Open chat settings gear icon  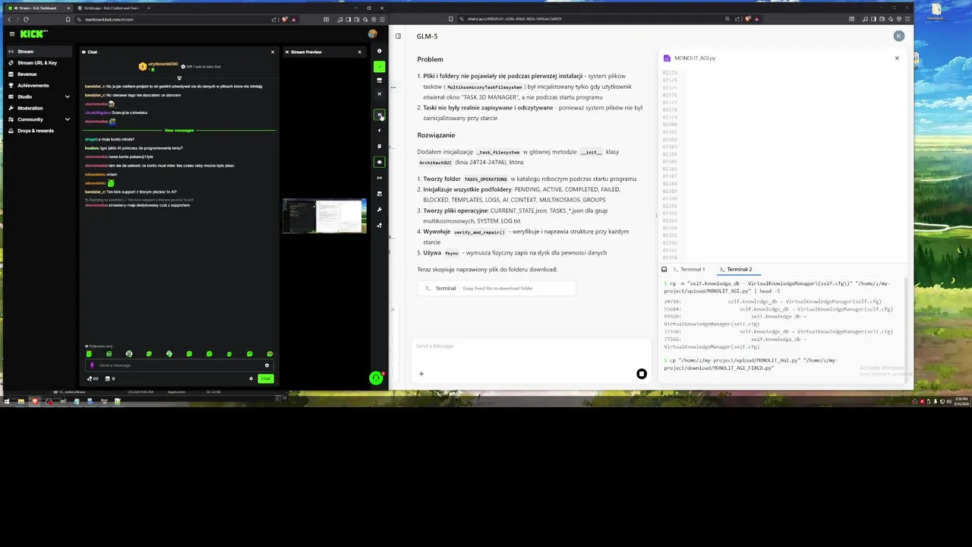[251, 378]
